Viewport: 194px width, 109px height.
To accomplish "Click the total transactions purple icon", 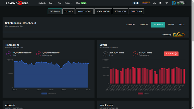I will (9, 54).
